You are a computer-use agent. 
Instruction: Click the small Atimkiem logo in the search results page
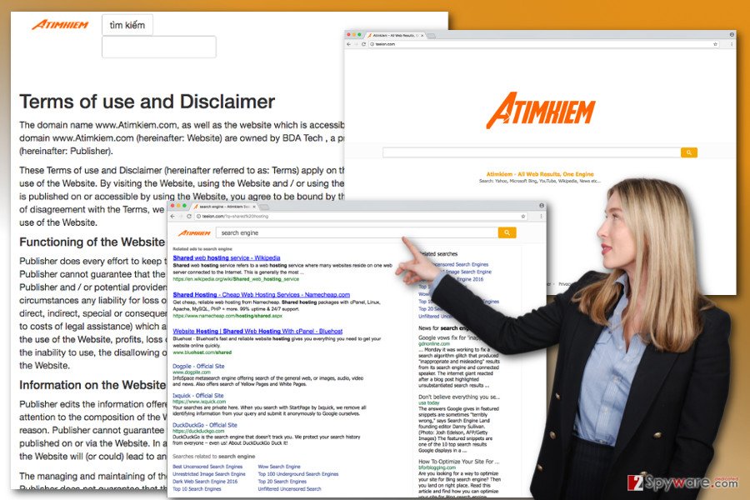pyautogui.click(x=194, y=233)
